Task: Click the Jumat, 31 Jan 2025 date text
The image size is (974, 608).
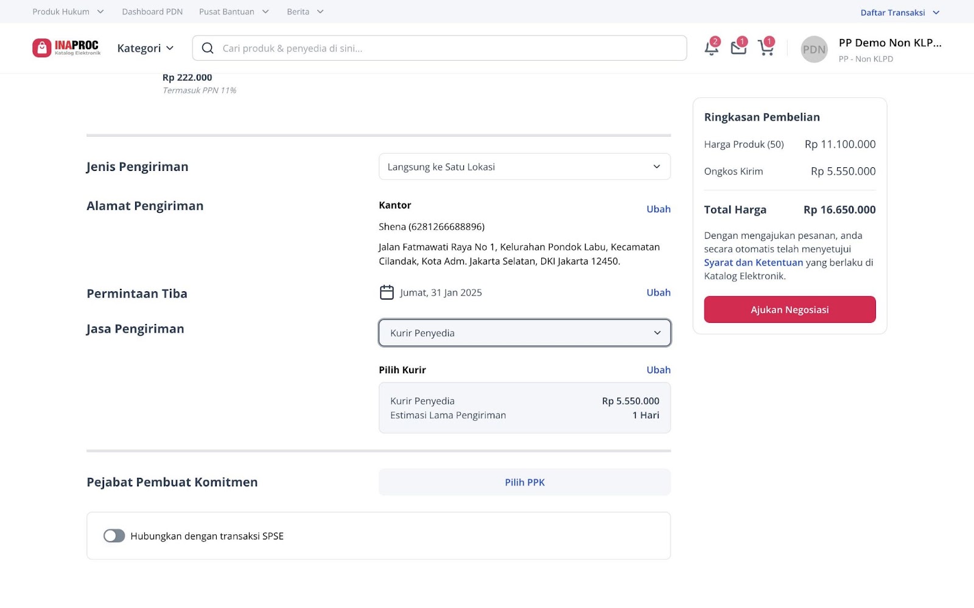Action: 441,292
